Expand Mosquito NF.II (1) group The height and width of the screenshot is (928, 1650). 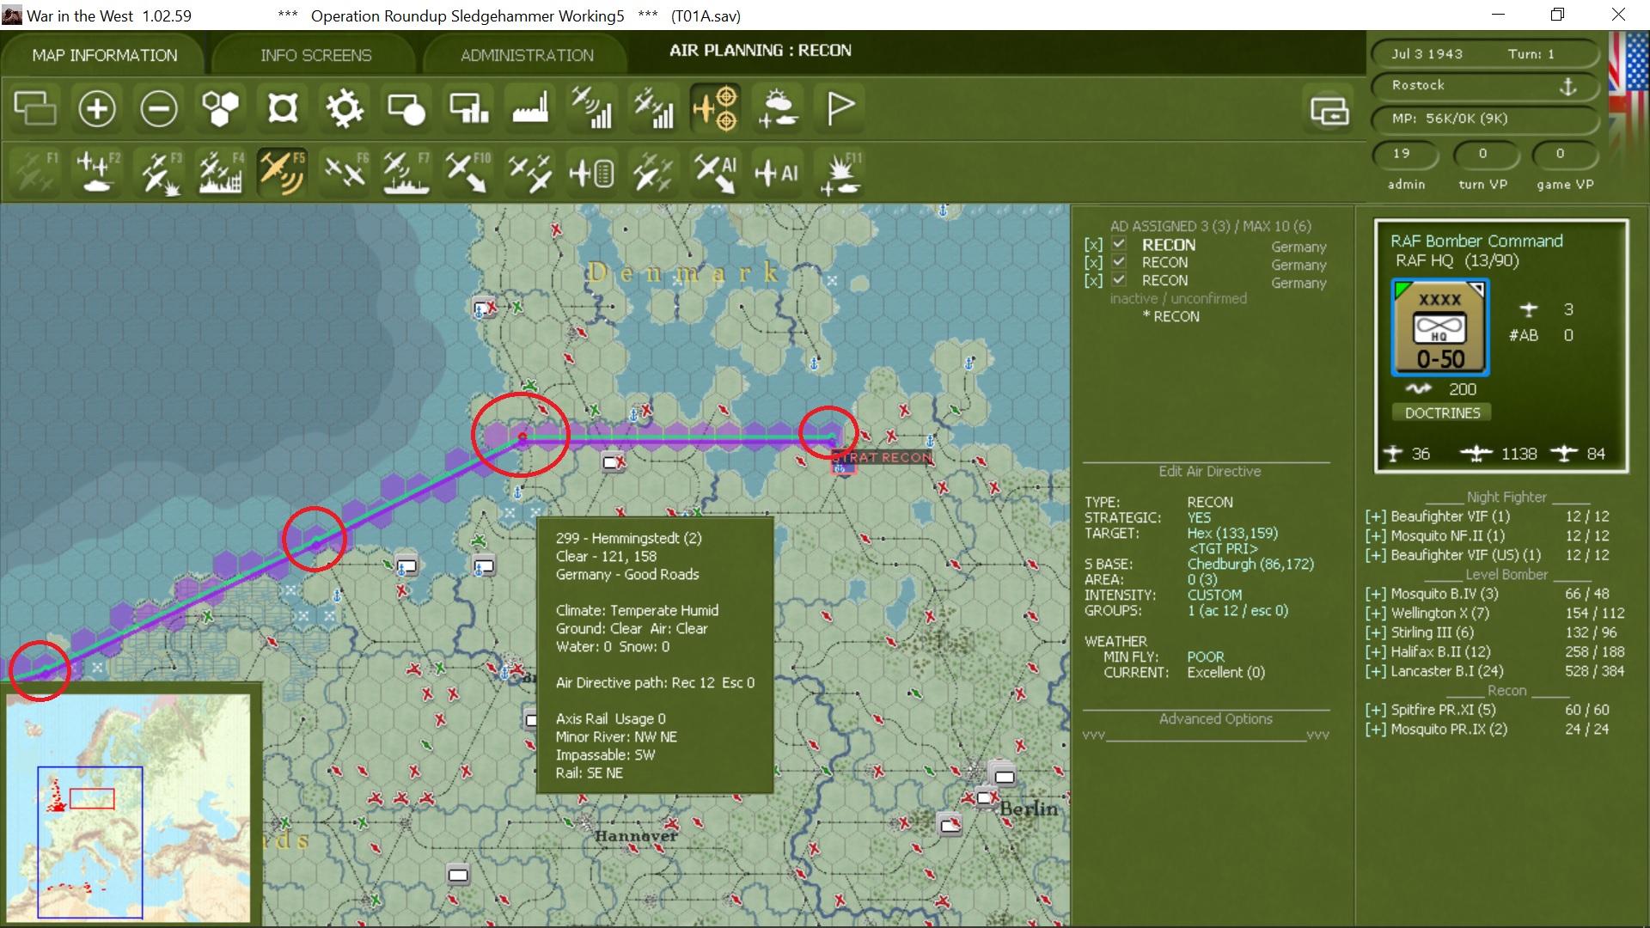pos(1376,535)
